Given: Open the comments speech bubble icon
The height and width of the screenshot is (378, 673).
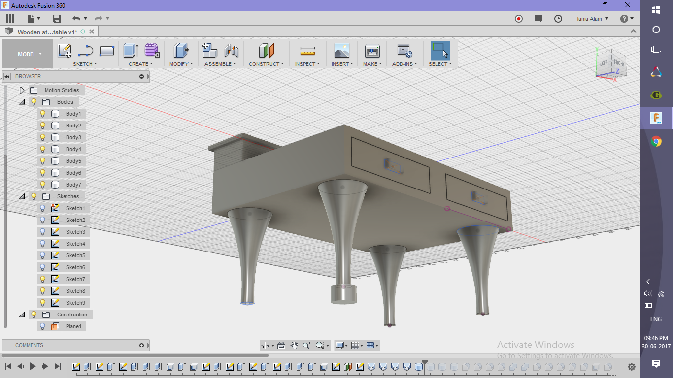Looking at the screenshot, I should coord(538,19).
